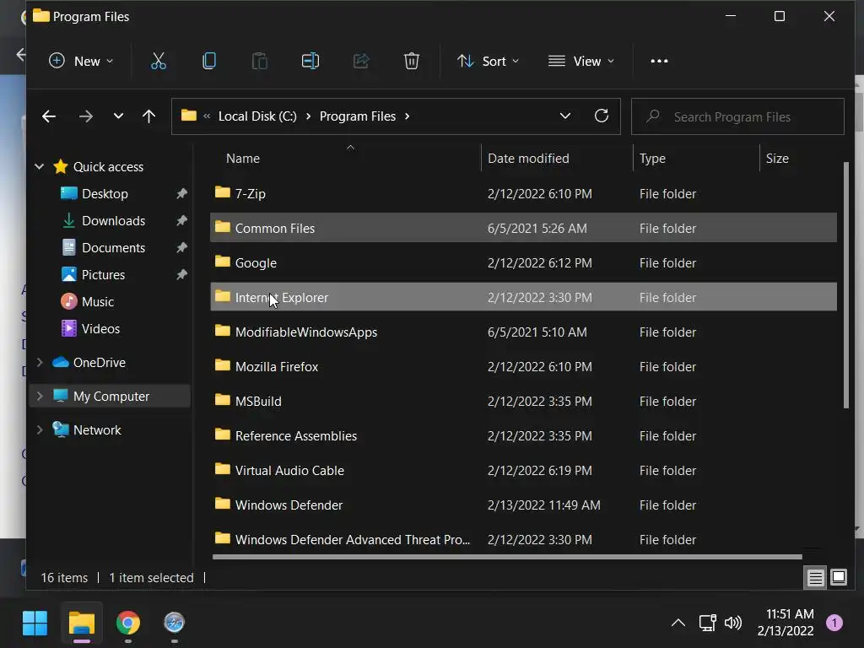Refresh the Program Files folder view
The height and width of the screenshot is (648, 864).
(x=601, y=116)
